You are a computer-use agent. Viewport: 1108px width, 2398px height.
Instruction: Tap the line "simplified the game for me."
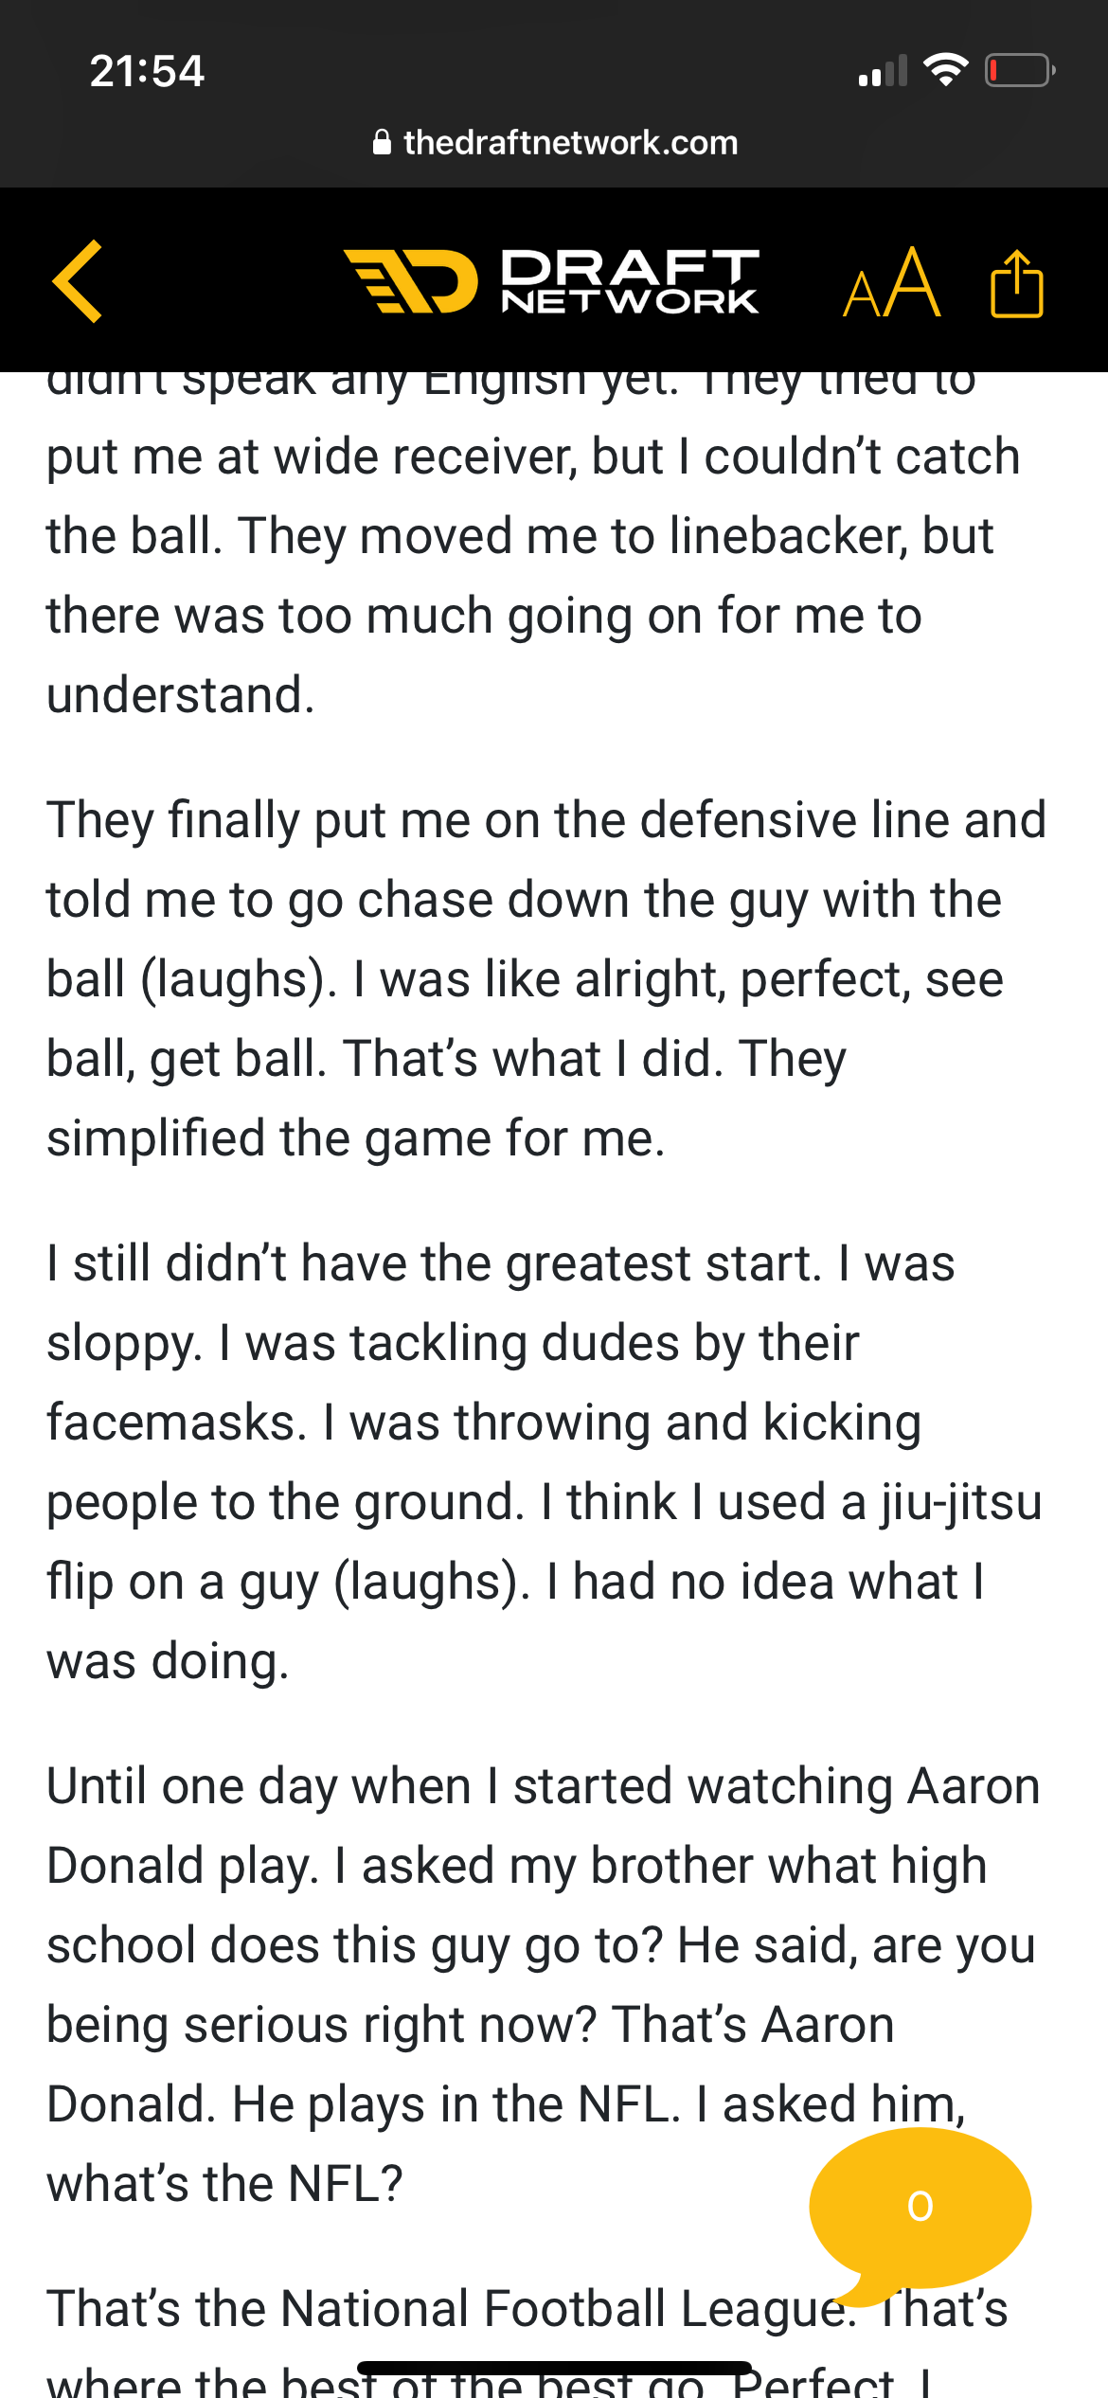click(x=355, y=1138)
